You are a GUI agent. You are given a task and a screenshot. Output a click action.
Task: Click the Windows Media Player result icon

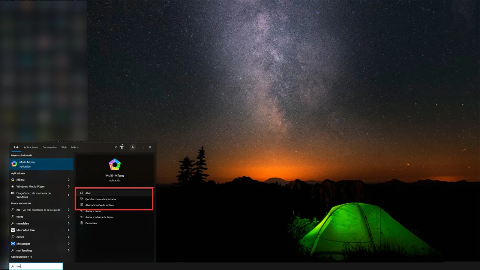coord(13,186)
